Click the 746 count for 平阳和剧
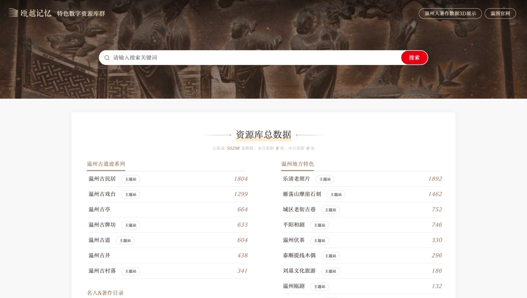This screenshot has width=527, height=298. (x=437, y=225)
